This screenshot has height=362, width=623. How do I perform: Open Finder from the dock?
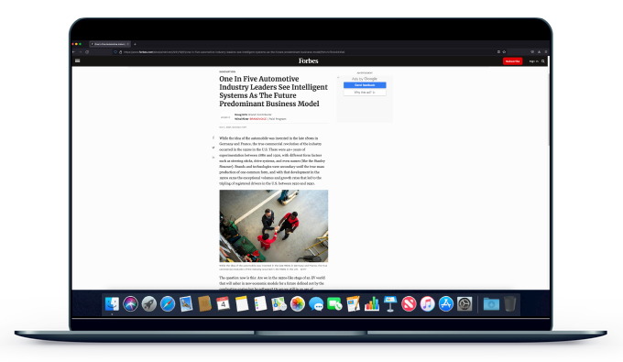coord(112,304)
